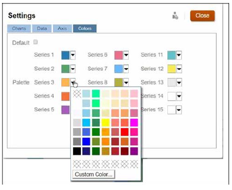
Task: Click the Series 1 blue color box
Action: pos(66,55)
